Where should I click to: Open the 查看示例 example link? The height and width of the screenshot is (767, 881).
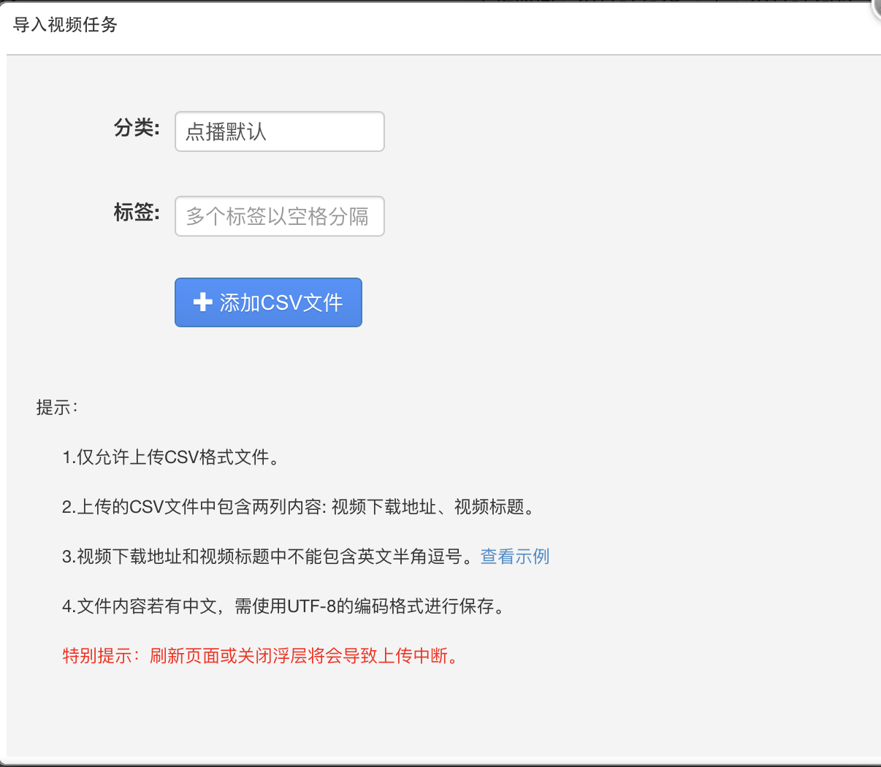point(514,557)
